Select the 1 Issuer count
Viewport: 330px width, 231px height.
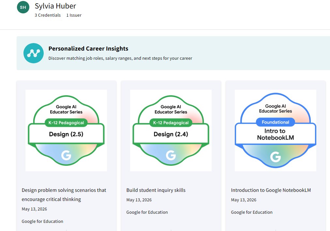pos(74,15)
